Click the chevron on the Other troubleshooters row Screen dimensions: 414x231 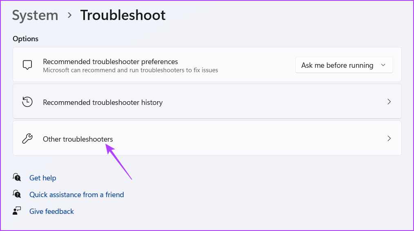(x=389, y=139)
